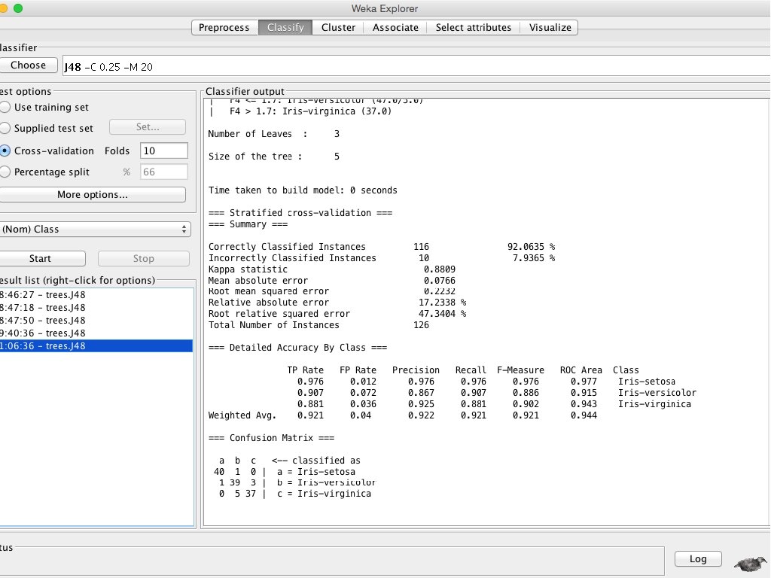Image resolution: width=771 pixels, height=578 pixels.
Task: Click the Folds input field
Action: tap(163, 151)
